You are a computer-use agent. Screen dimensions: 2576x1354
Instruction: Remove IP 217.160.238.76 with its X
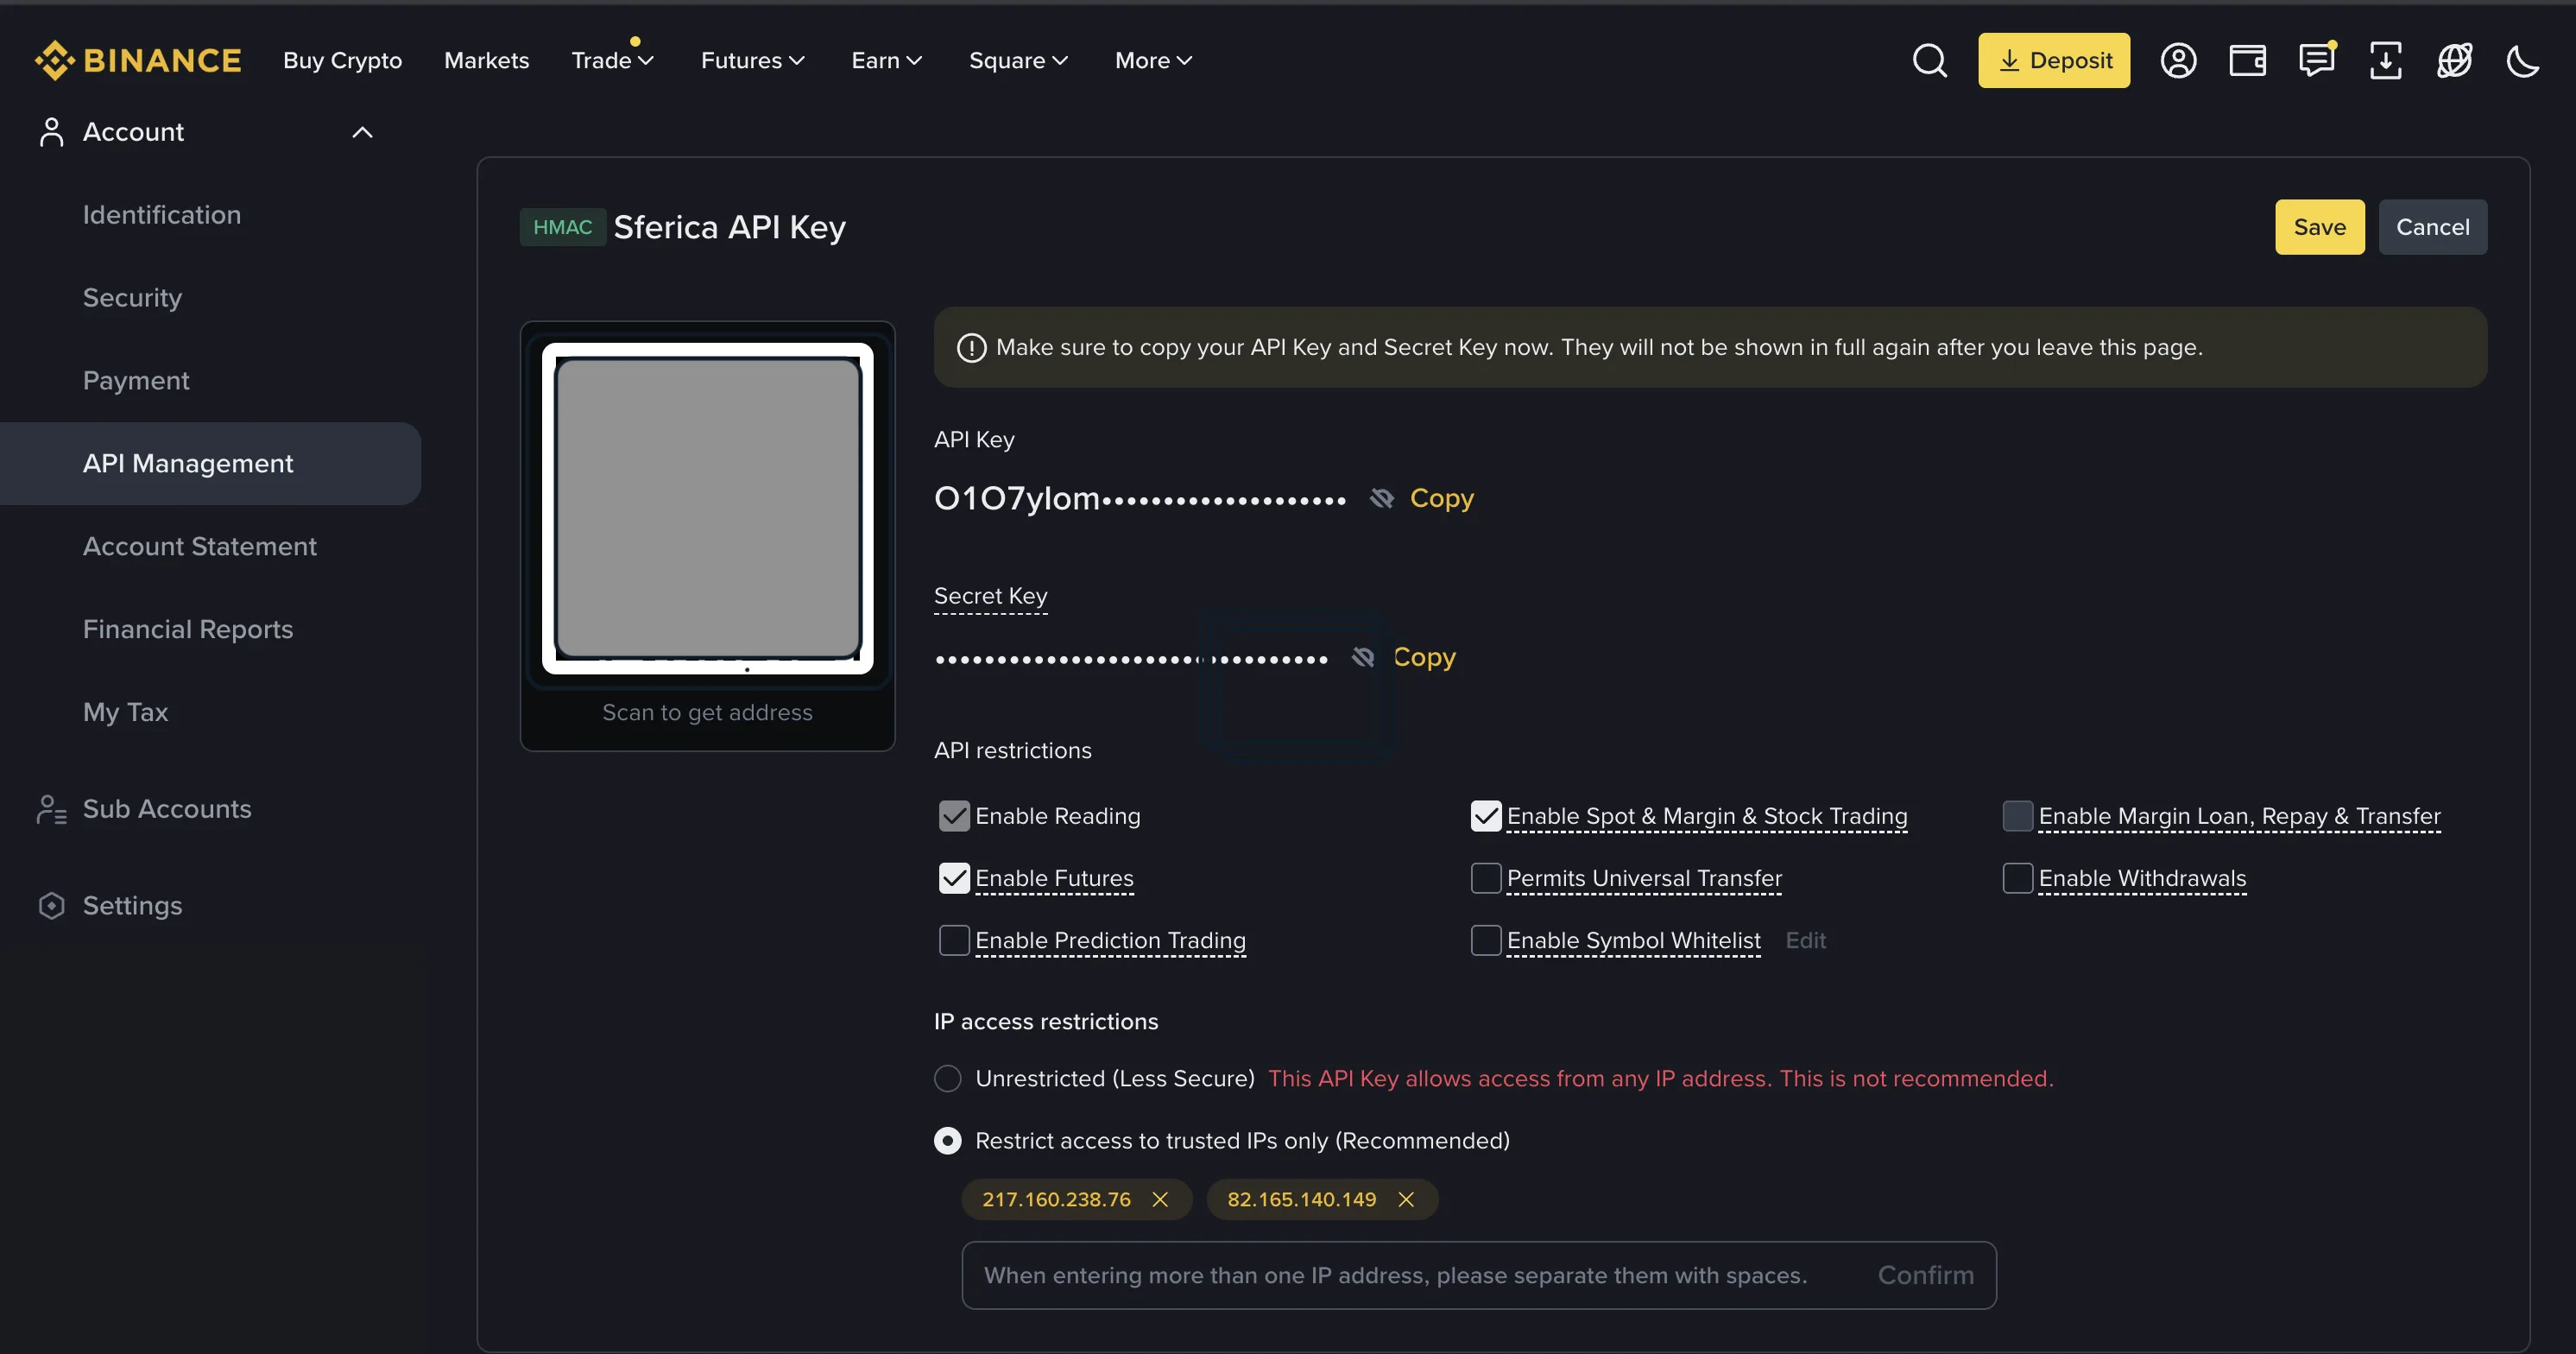(x=1160, y=1199)
